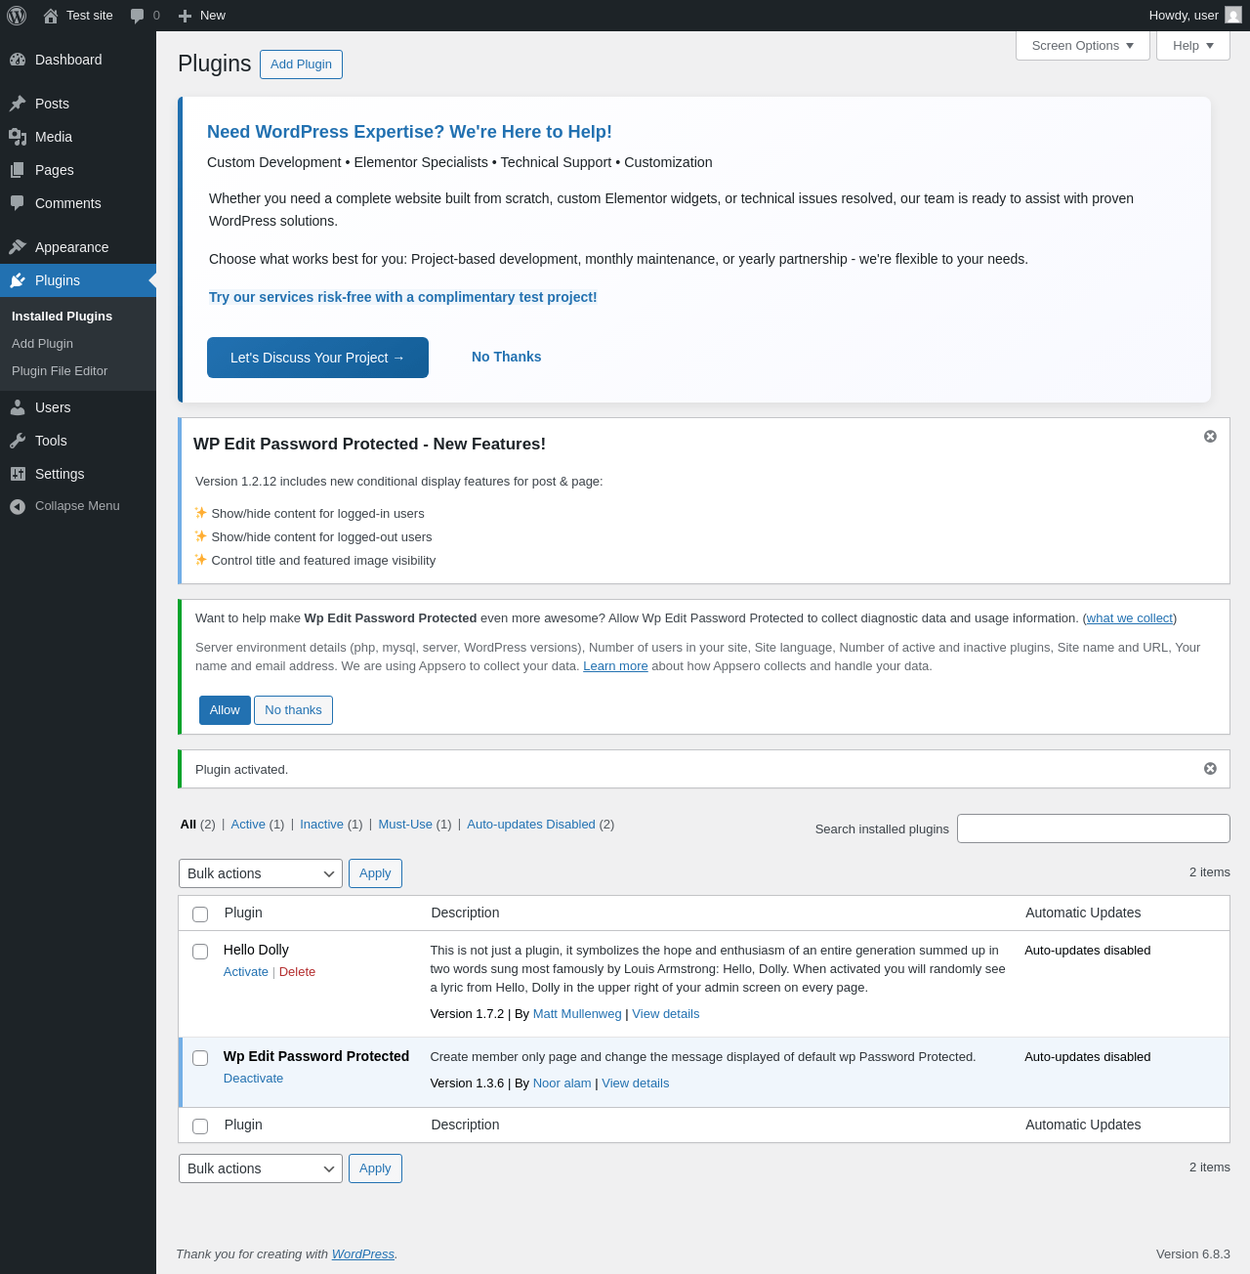Open Noor alam author link
This screenshot has width=1250, height=1274.
(562, 1083)
